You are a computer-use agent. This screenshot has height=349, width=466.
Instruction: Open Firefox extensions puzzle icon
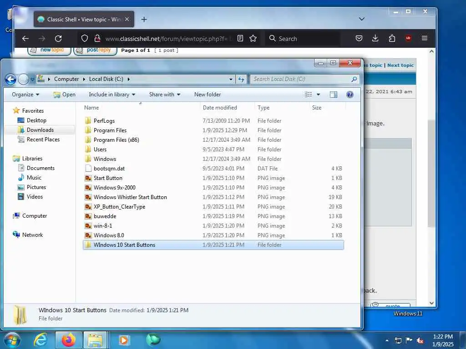click(392, 38)
